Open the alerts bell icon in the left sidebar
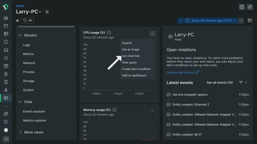257x144 pixels. (6, 42)
